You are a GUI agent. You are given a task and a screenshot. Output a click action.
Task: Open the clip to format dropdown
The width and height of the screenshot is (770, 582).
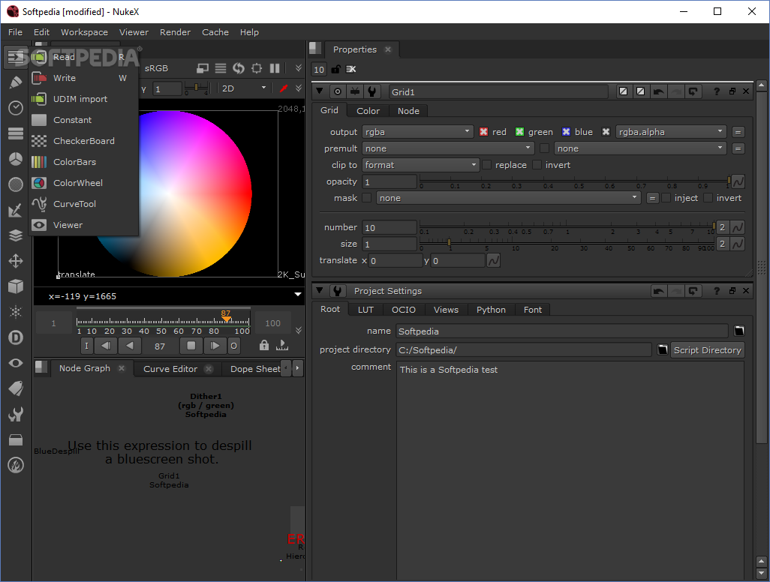(421, 165)
